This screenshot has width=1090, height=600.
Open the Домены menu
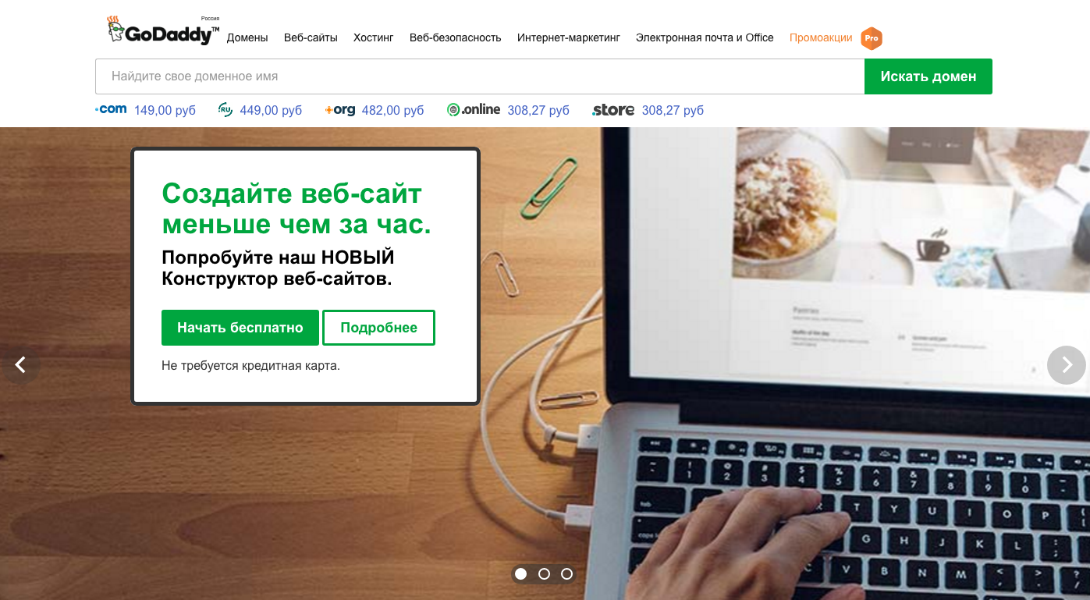tap(247, 37)
